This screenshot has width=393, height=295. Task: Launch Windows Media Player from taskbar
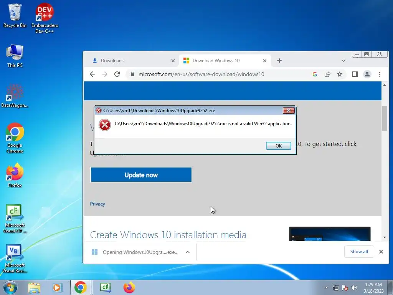57,287
